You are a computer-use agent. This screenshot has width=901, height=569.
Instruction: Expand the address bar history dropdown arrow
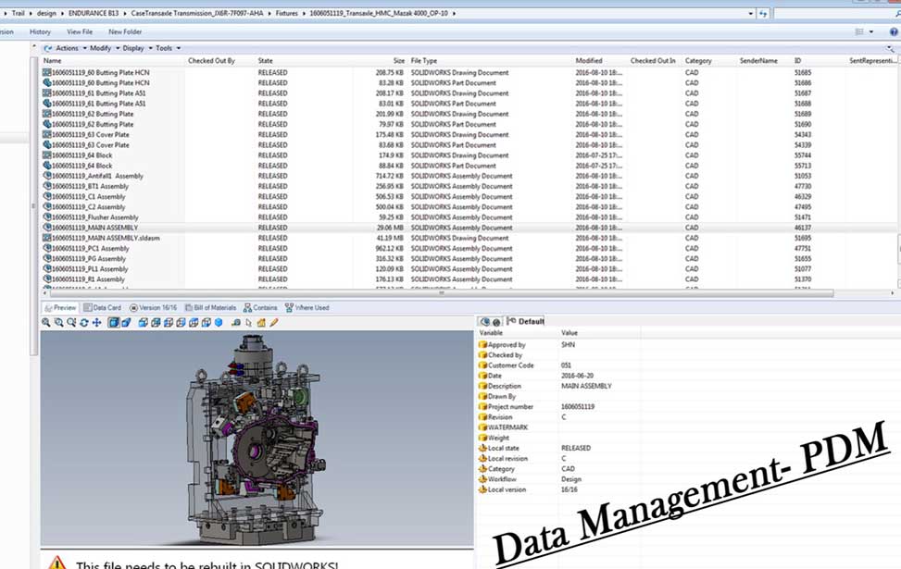[750, 13]
